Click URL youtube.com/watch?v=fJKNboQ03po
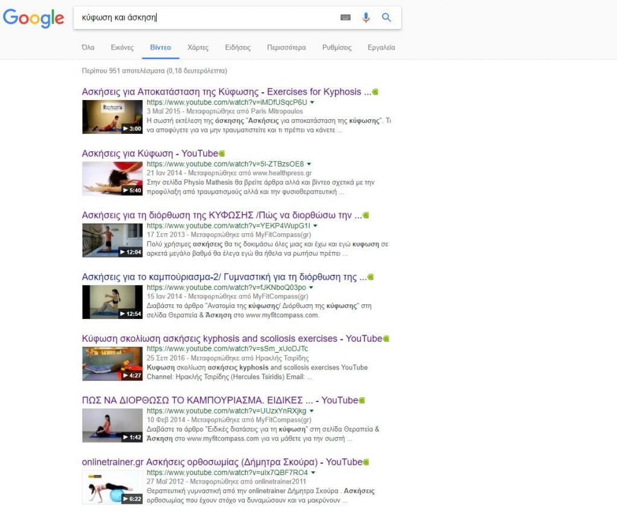Viewport: 617px width, 516px height. (227, 288)
